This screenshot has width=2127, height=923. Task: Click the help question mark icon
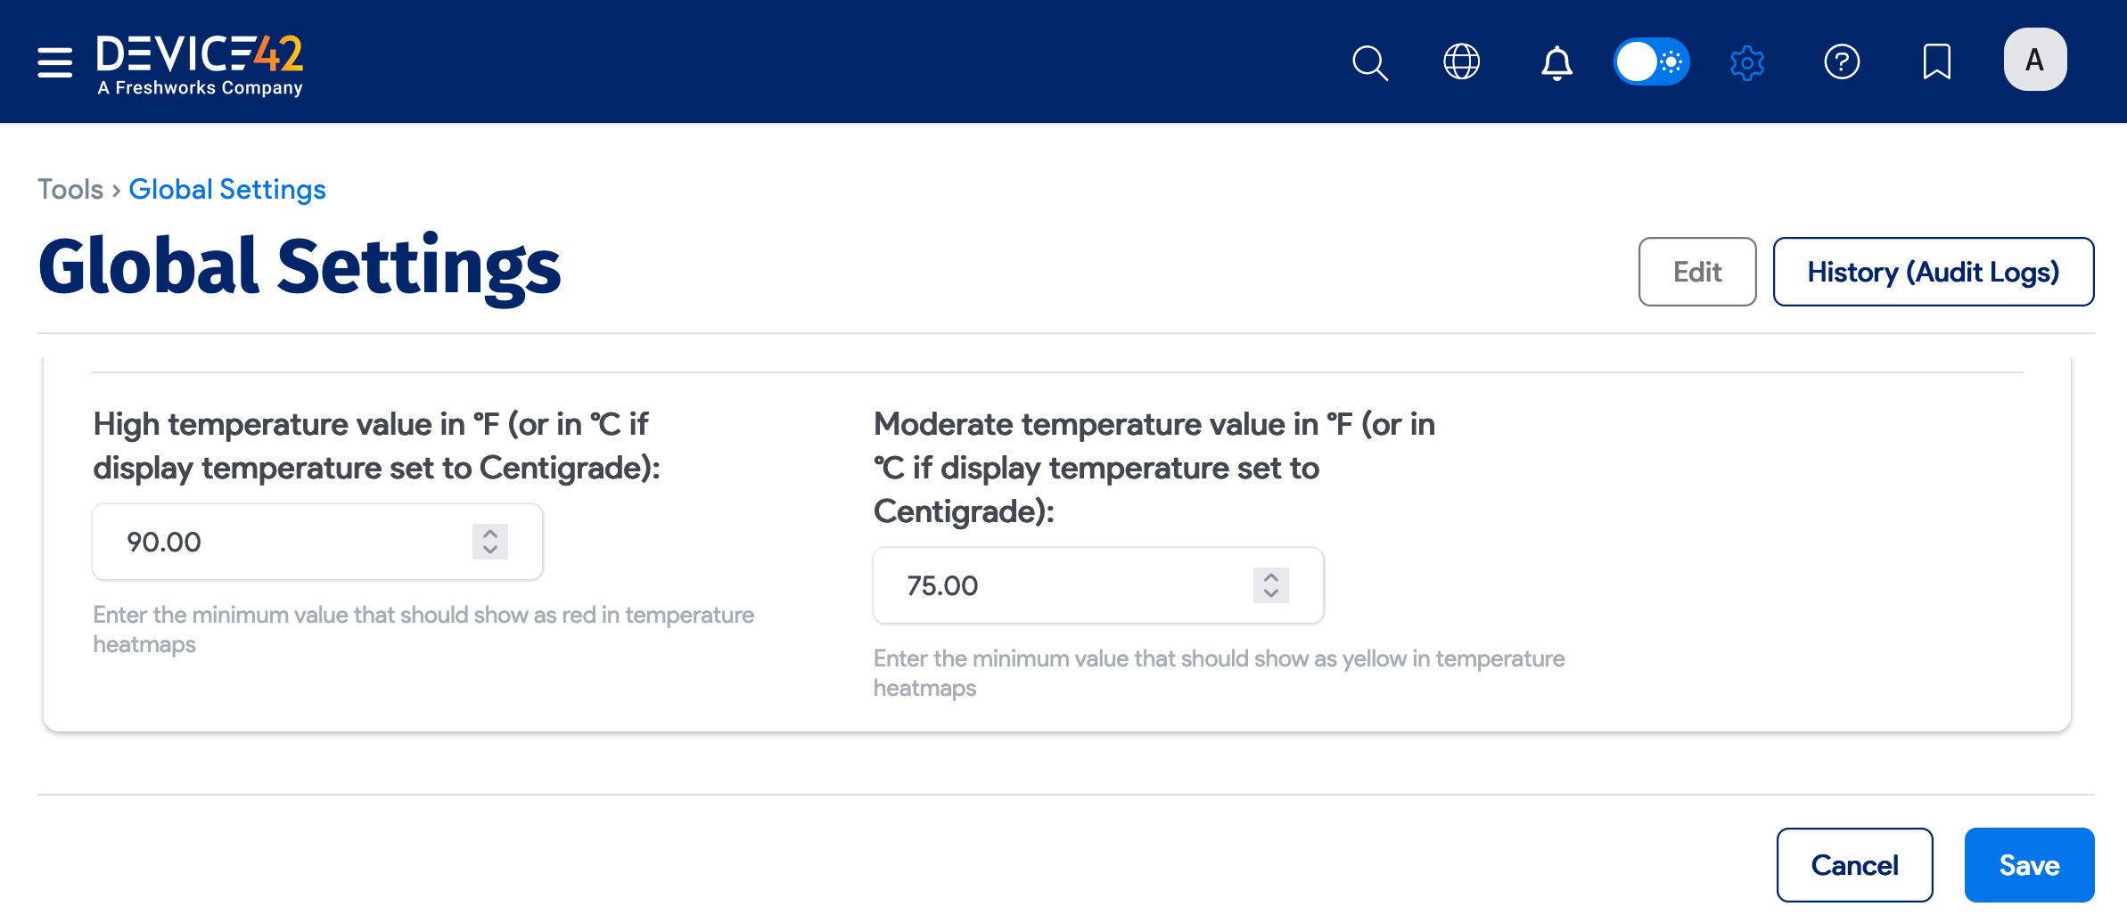(x=1842, y=61)
